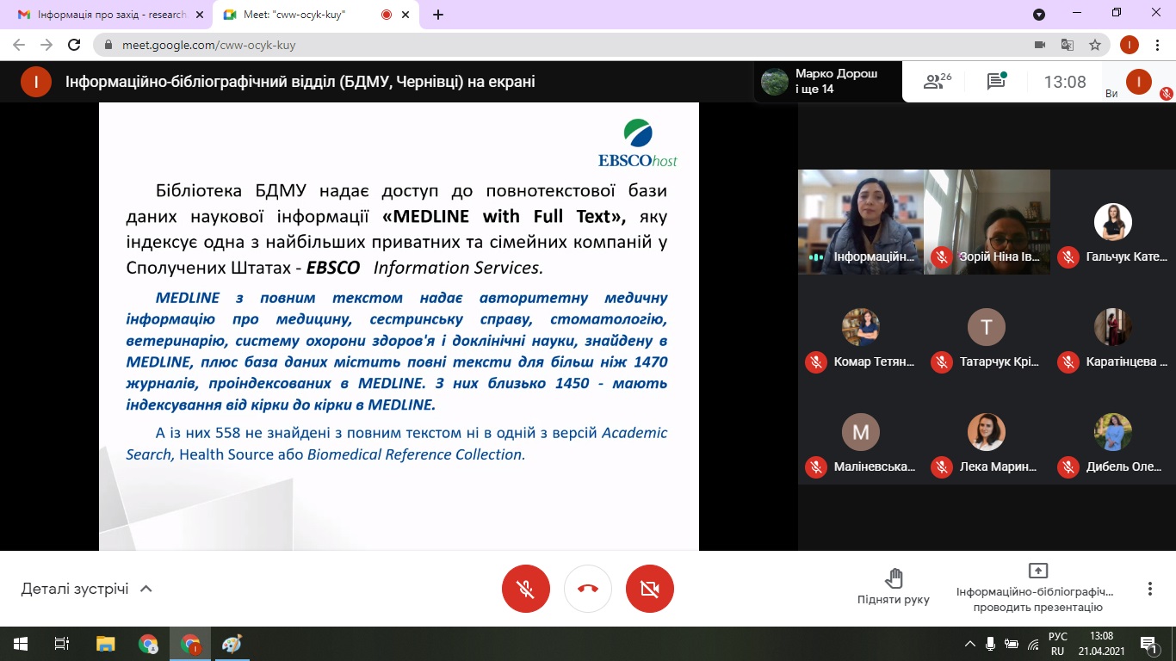Click the Марко Дорош participant tile
The image size is (1176, 661).
point(828,82)
